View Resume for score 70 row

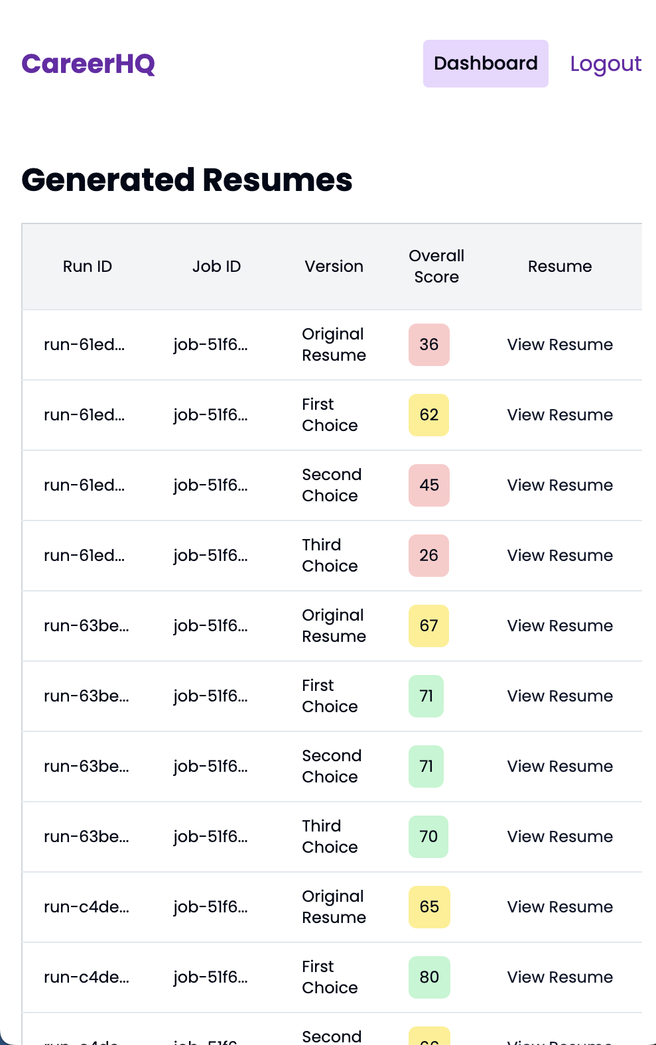(x=560, y=837)
